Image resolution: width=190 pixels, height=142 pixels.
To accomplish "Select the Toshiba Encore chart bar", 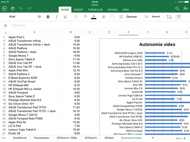I will (158, 78).
